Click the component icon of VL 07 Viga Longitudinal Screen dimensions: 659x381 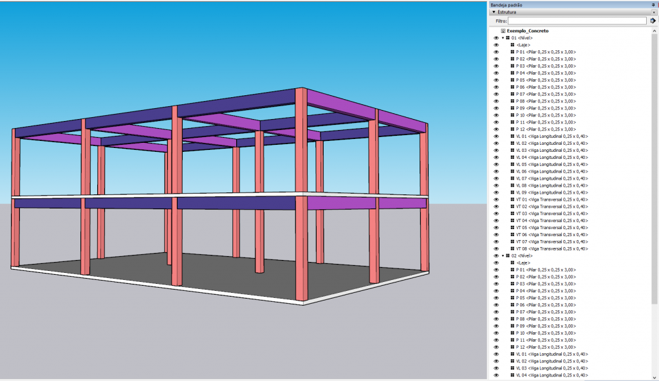coord(512,178)
